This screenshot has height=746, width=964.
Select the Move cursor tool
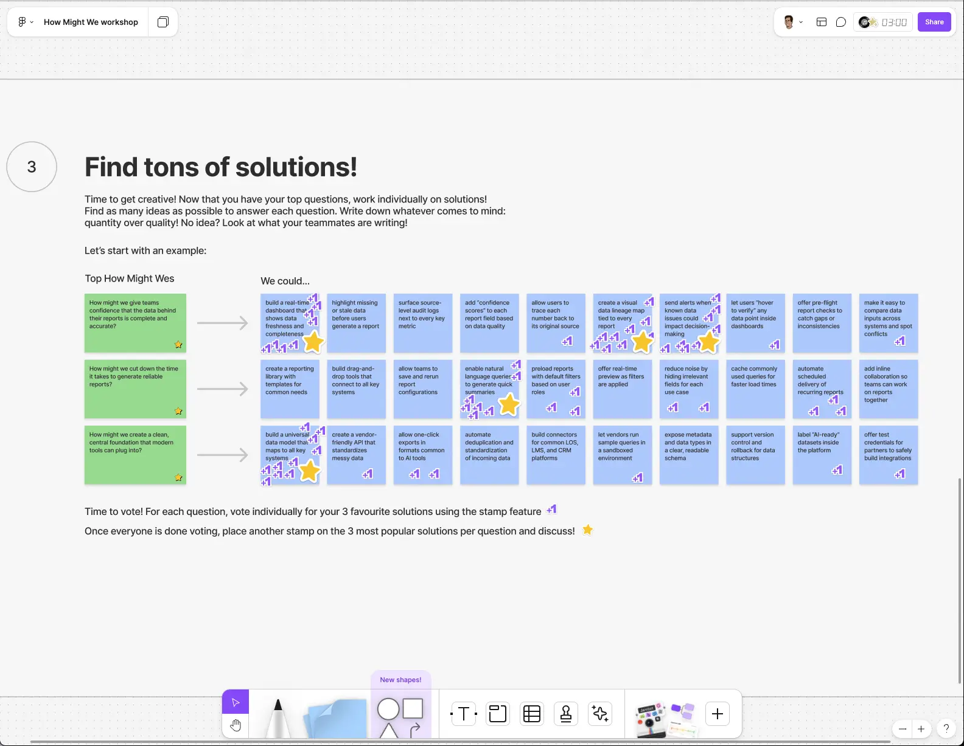pyautogui.click(x=236, y=702)
